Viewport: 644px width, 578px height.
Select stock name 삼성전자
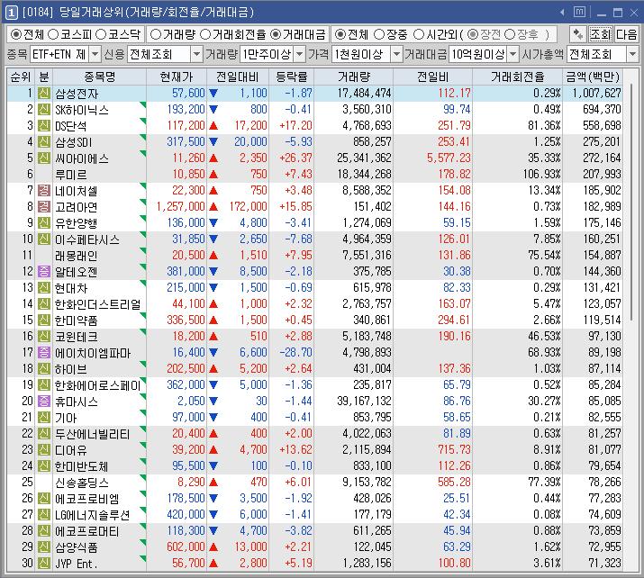click(77, 94)
